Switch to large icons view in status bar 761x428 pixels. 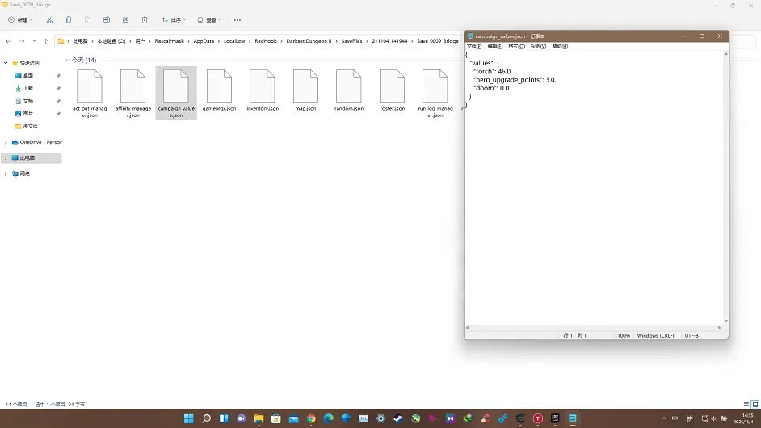pyautogui.click(x=754, y=404)
